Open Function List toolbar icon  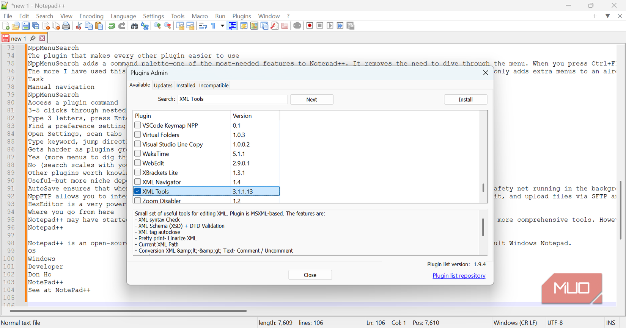click(x=275, y=26)
